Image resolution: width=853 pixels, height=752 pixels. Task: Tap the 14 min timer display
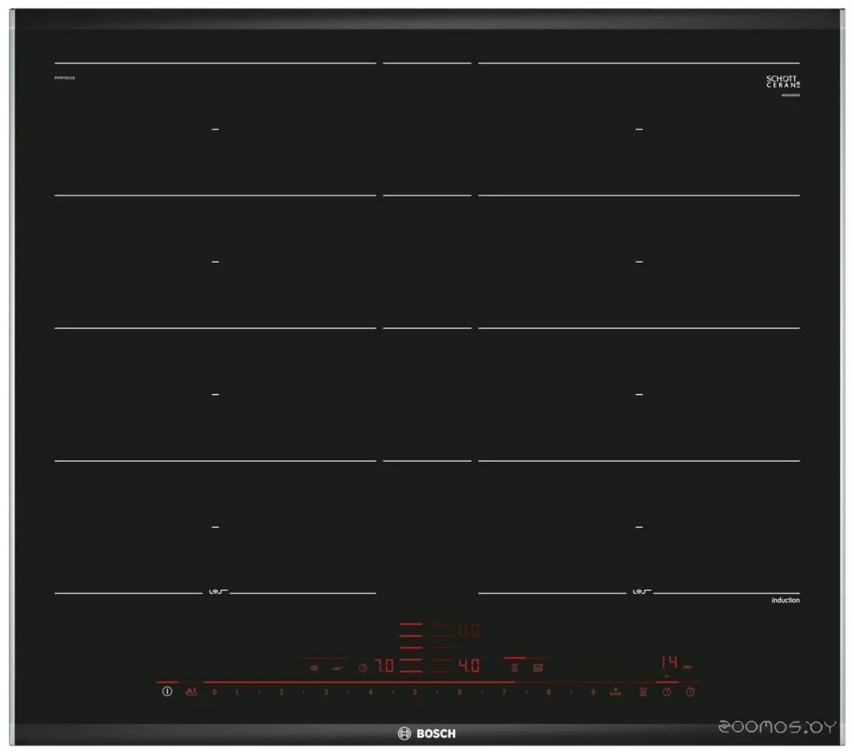coord(669,662)
